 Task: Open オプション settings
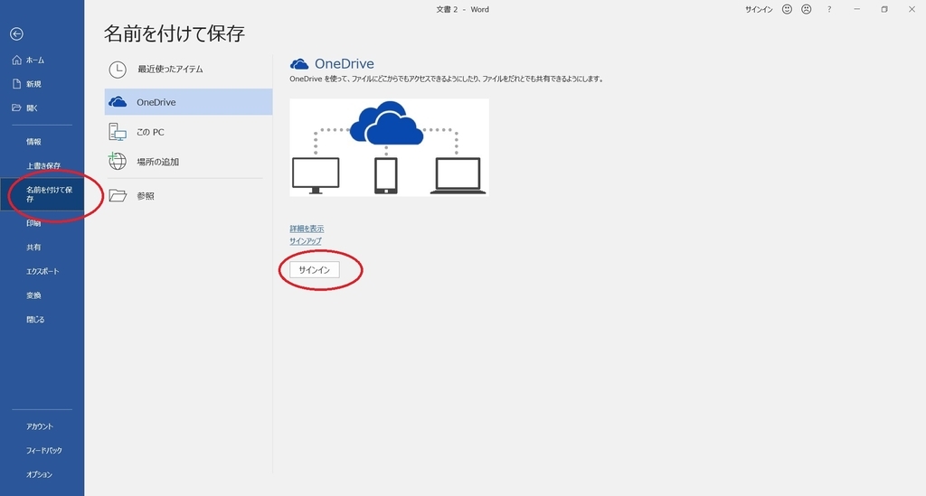click(42, 474)
